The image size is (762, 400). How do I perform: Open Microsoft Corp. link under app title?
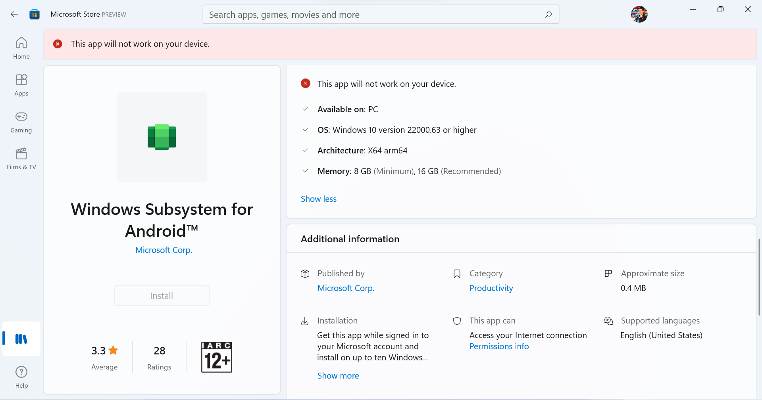(164, 250)
